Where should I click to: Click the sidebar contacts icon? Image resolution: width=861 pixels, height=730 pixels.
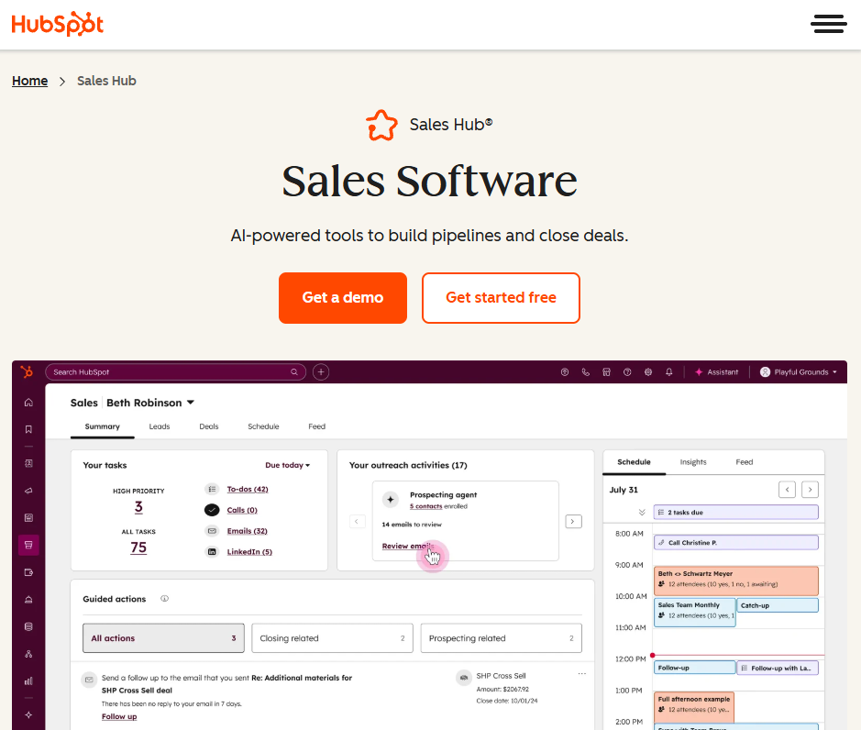28,464
